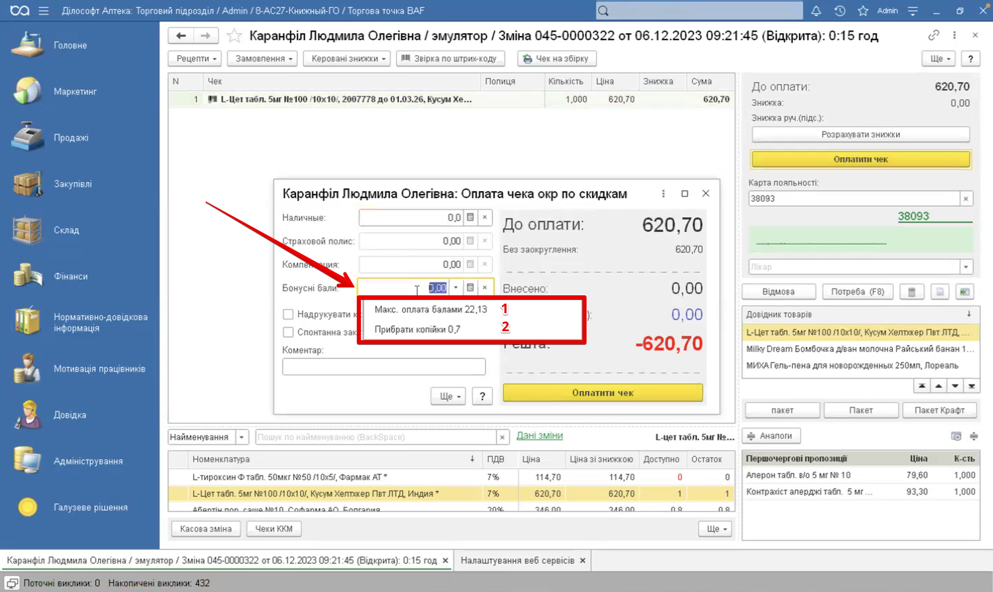Expand the Рецепти dropdown

[x=196, y=59]
